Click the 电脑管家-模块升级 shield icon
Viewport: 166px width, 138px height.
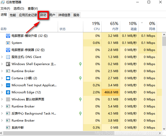[8, 36]
